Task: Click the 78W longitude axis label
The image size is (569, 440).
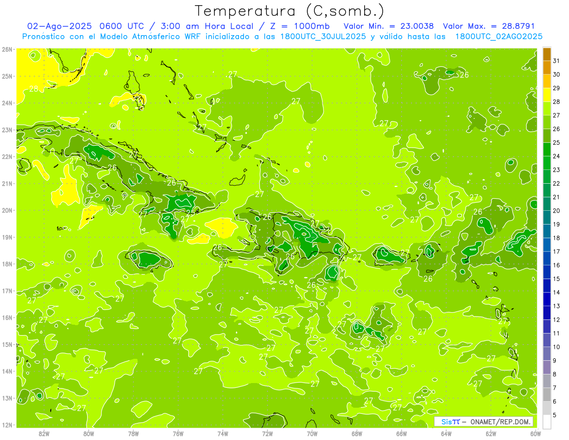Action: click(133, 433)
